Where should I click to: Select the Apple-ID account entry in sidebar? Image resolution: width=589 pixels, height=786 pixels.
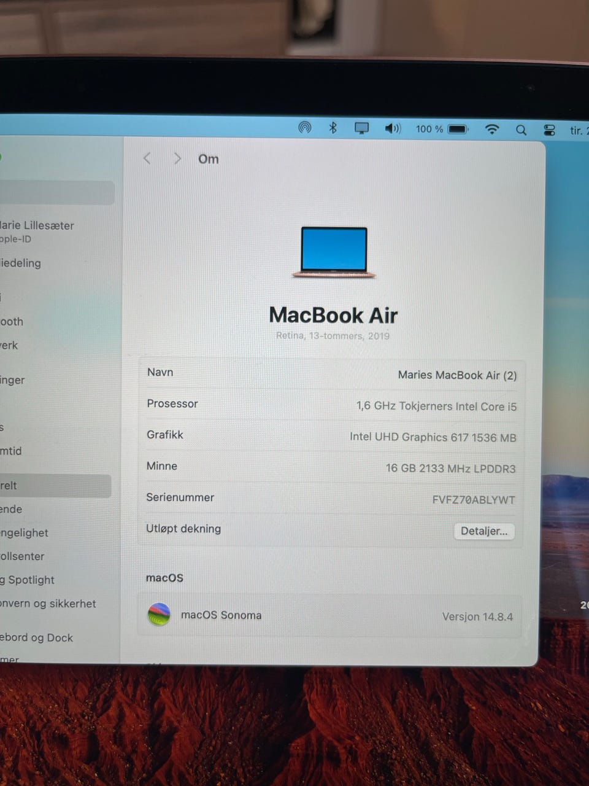click(37, 232)
